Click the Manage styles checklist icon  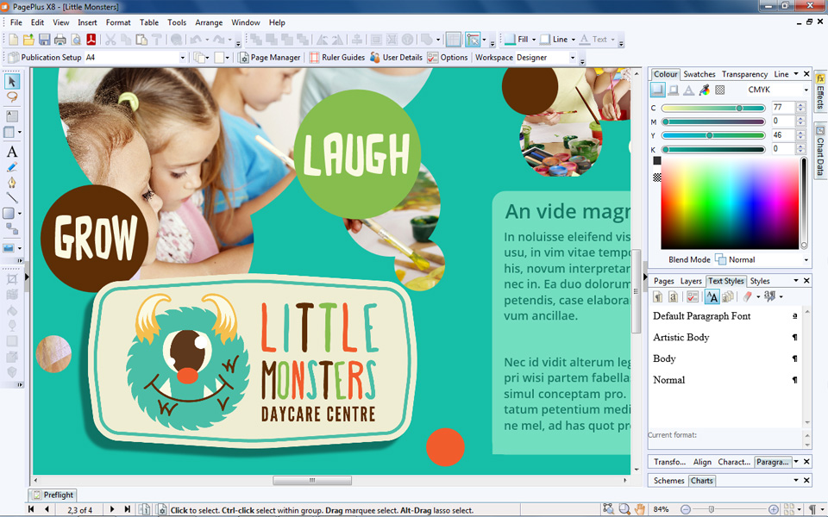point(693,296)
